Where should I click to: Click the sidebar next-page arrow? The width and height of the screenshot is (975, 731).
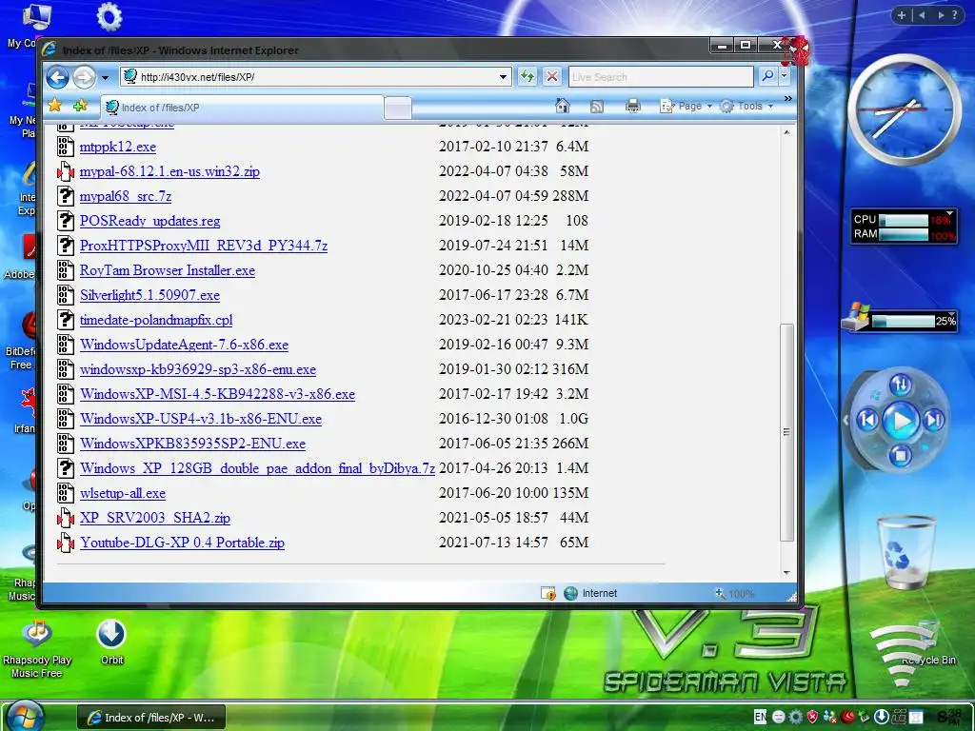point(941,15)
